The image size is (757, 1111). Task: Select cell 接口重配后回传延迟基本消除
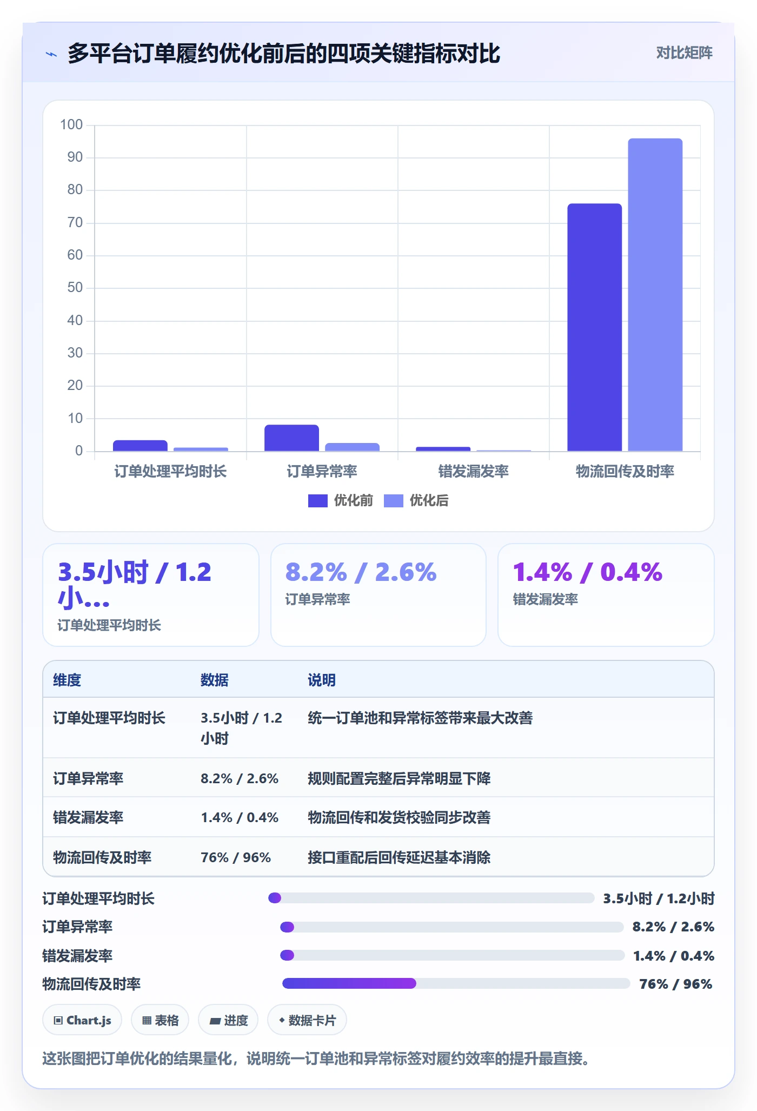(399, 857)
